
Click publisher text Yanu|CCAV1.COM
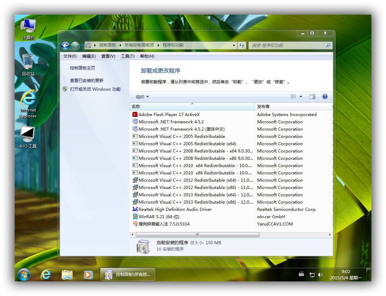click(275, 224)
